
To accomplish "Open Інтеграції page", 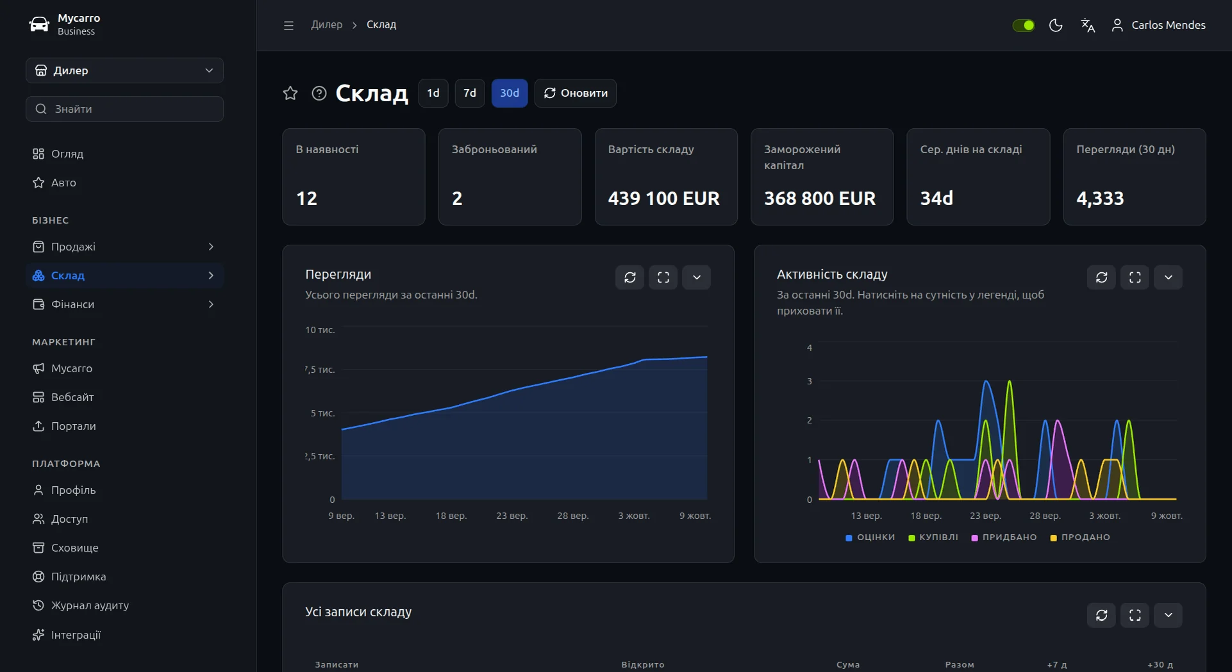I will point(124,635).
